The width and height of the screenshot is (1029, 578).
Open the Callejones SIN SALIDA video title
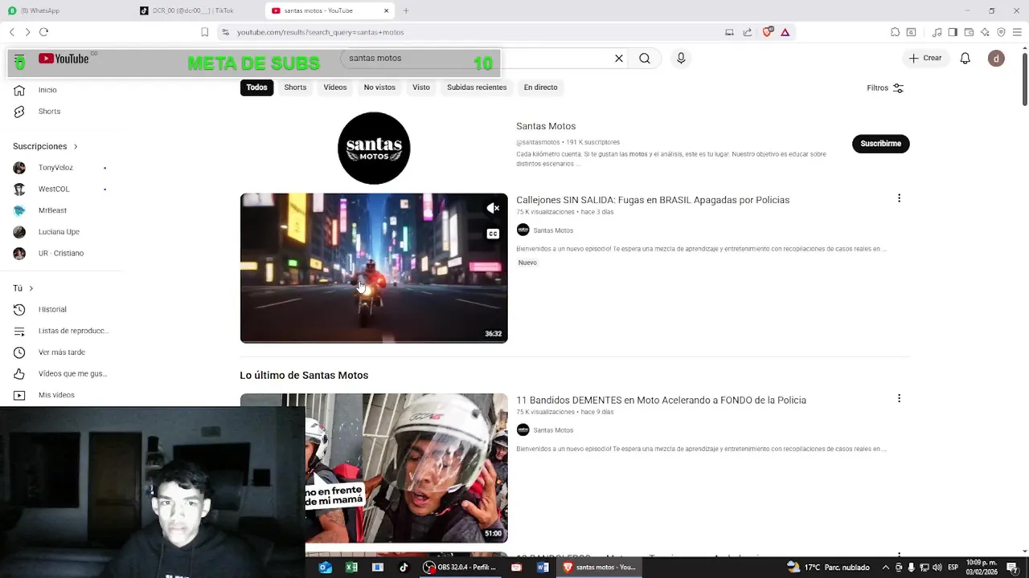653,200
